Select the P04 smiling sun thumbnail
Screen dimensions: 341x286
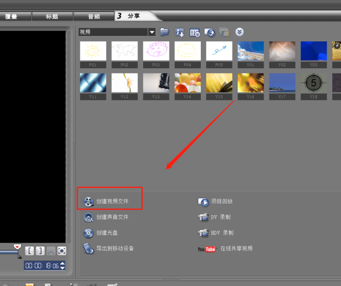click(x=188, y=51)
